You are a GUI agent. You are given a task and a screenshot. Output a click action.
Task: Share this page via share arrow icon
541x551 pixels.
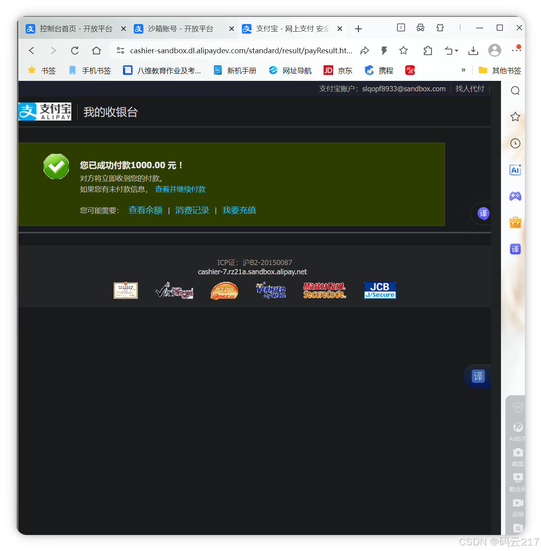(364, 50)
